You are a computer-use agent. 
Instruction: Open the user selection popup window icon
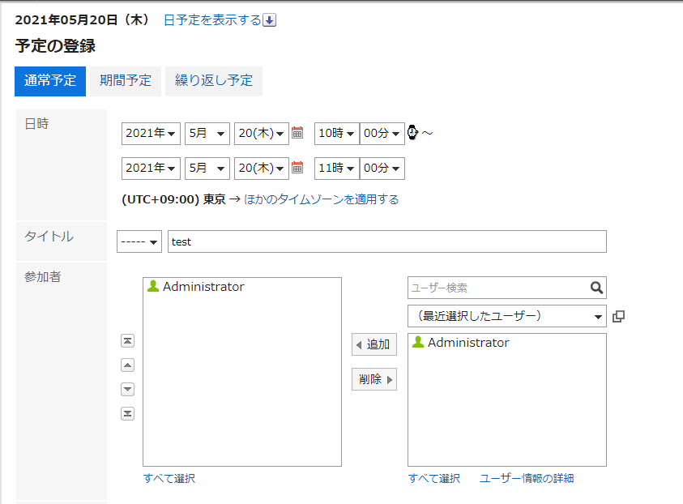coord(619,316)
